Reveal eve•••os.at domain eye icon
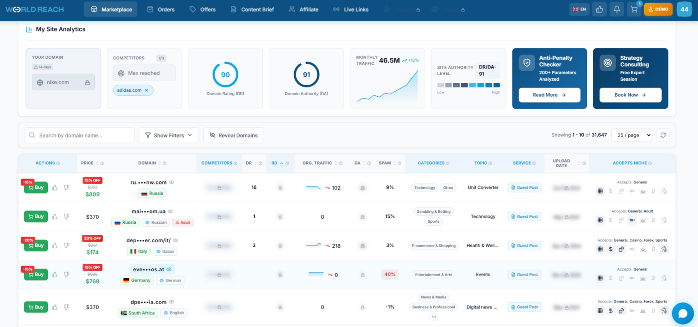Viewport: 698px width, 327px height. point(169,269)
